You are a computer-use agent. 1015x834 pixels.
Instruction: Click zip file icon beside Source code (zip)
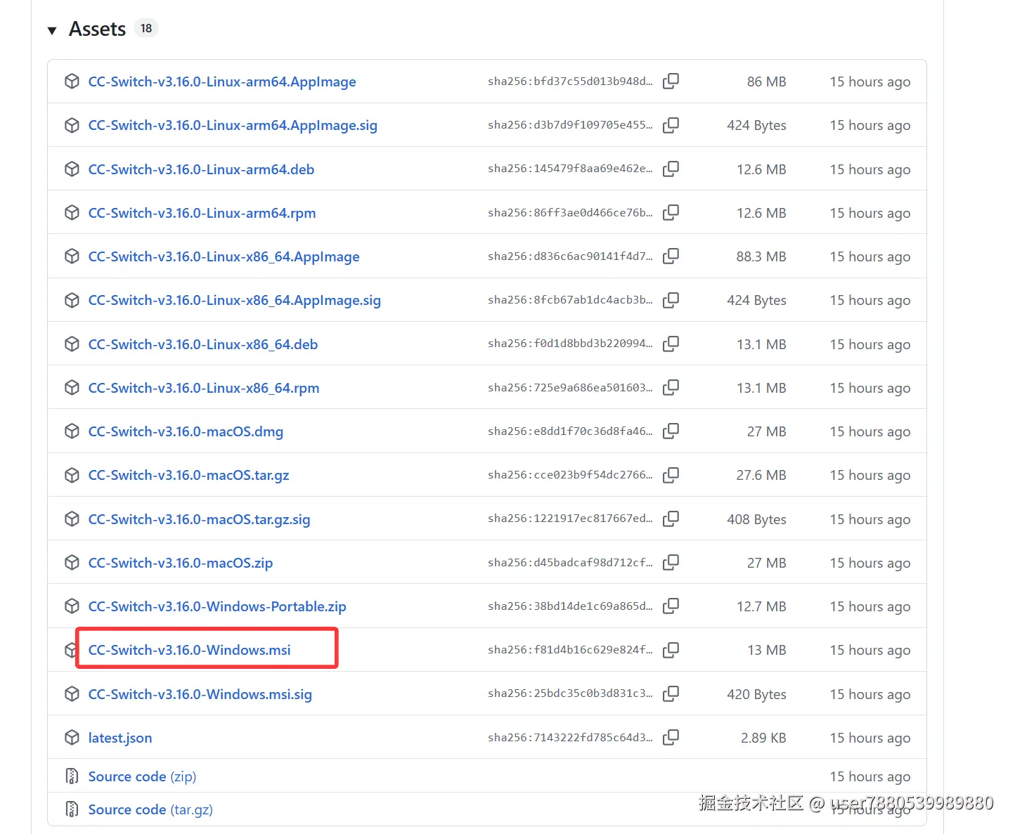[x=72, y=776]
